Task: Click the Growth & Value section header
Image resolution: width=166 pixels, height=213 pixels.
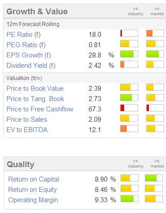Action: [x=37, y=12]
